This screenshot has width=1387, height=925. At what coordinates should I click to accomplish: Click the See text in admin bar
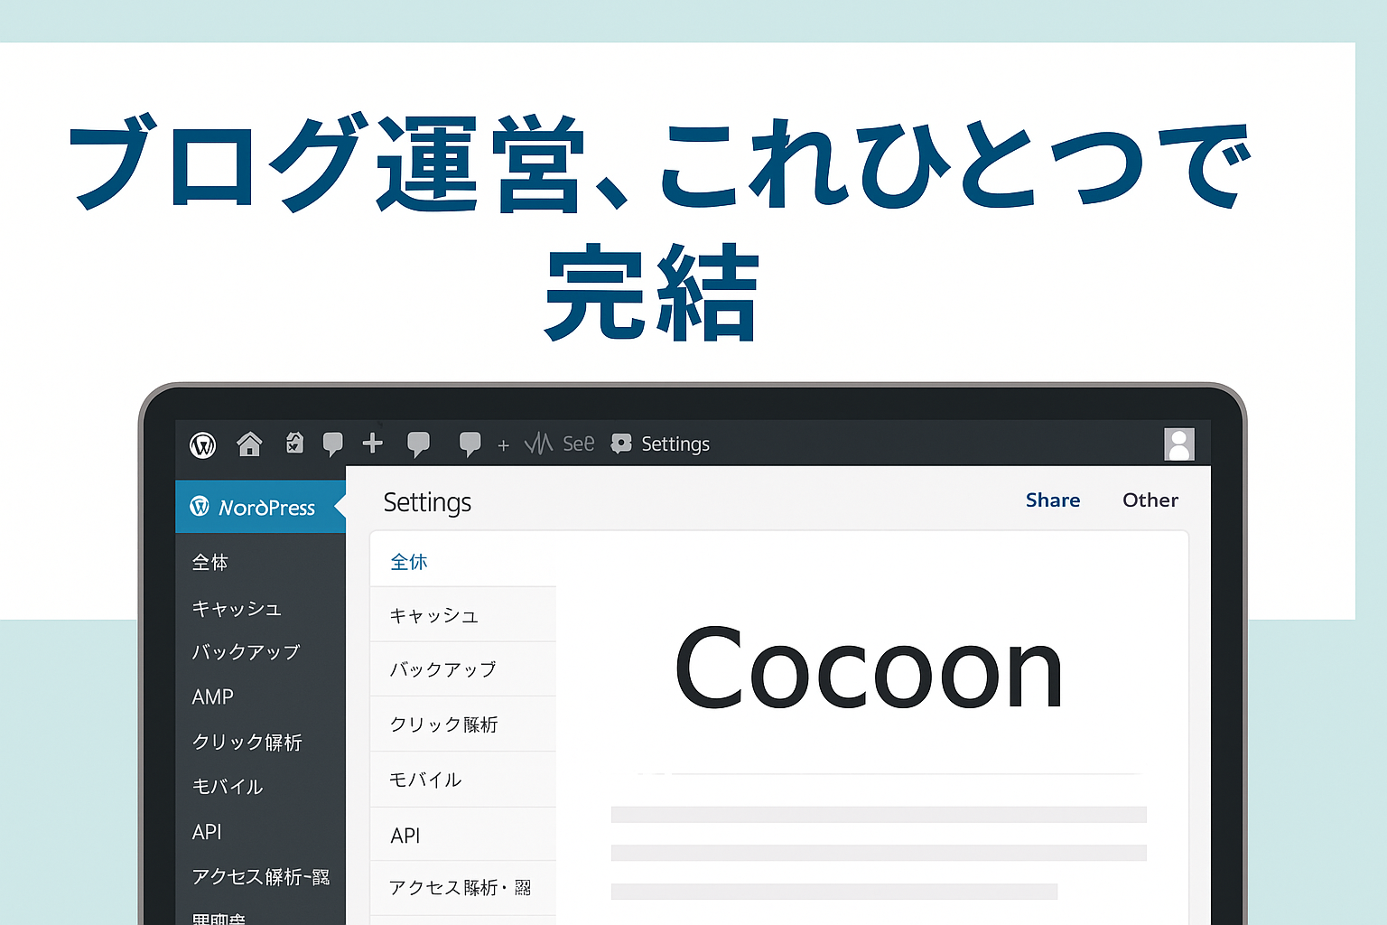(579, 444)
